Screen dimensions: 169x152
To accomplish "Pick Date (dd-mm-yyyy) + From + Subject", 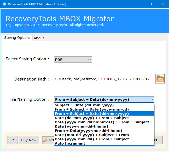I will [x=104, y=118].
